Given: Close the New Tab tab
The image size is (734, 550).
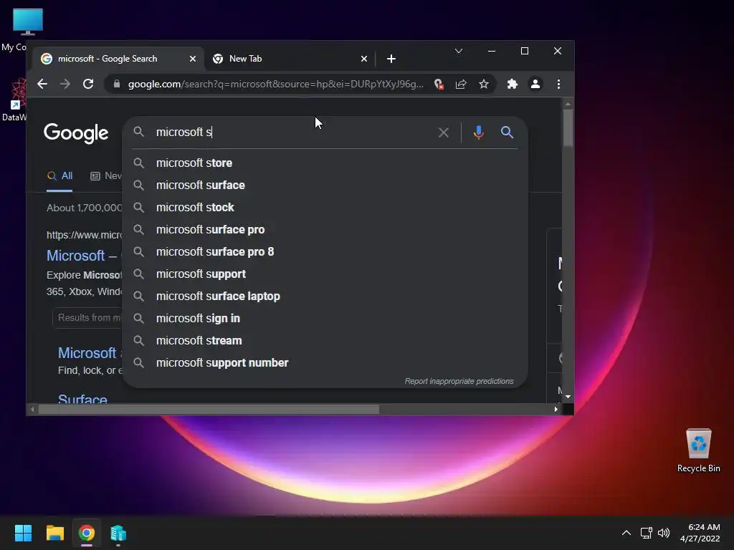Looking at the screenshot, I should click(x=363, y=59).
